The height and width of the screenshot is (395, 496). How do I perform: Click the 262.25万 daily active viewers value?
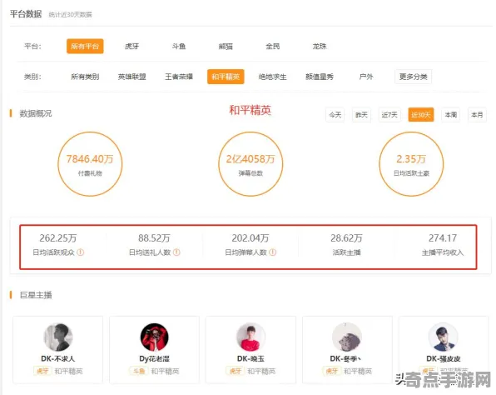click(x=58, y=237)
